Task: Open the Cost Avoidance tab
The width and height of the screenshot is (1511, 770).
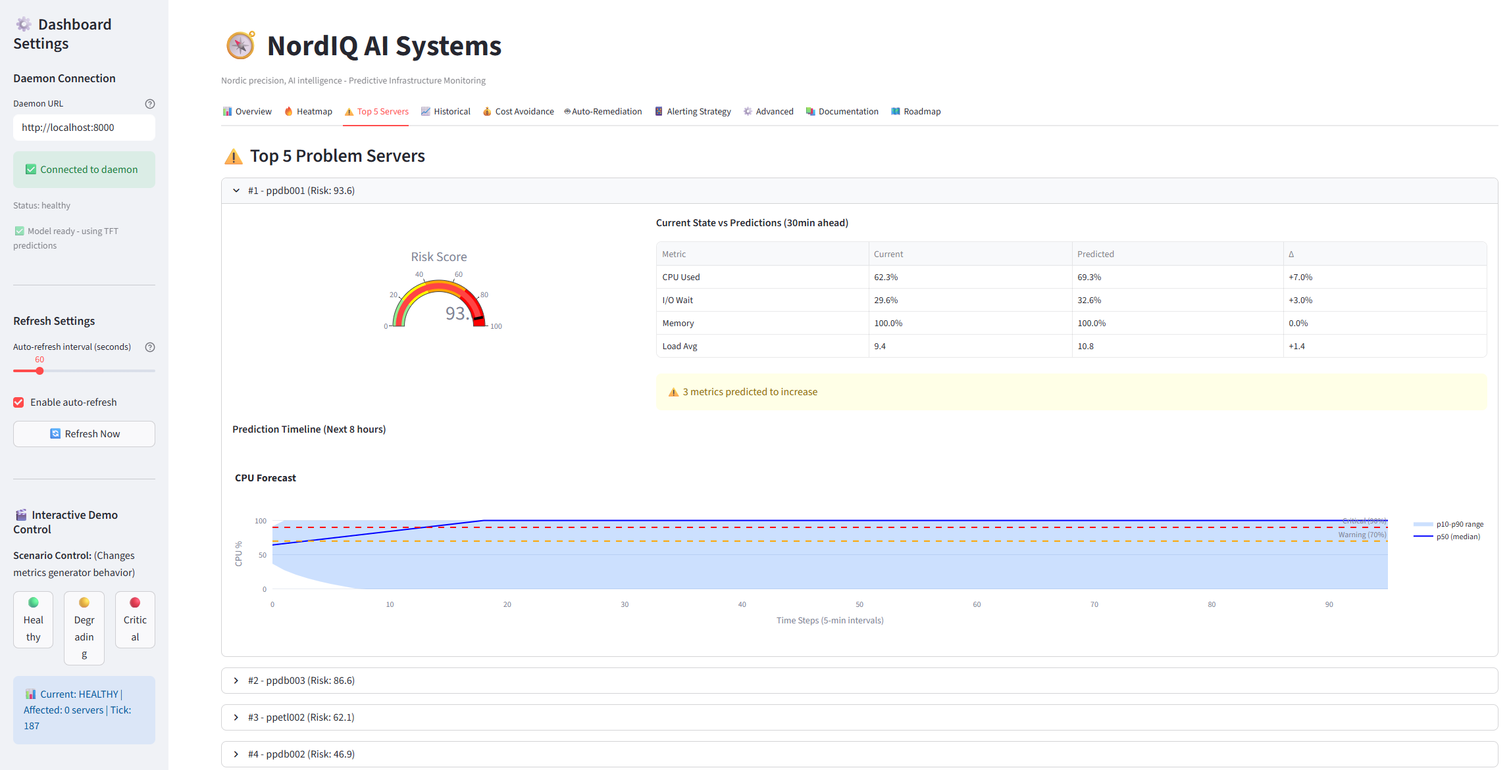Action: tap(519, 112)
